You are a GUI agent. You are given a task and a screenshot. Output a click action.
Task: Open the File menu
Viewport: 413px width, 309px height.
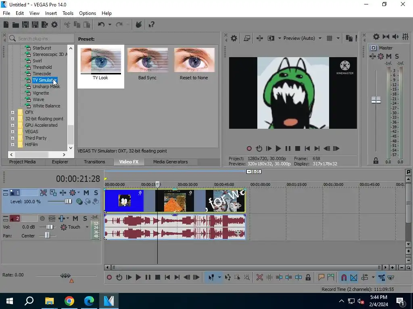coord(6,13)
